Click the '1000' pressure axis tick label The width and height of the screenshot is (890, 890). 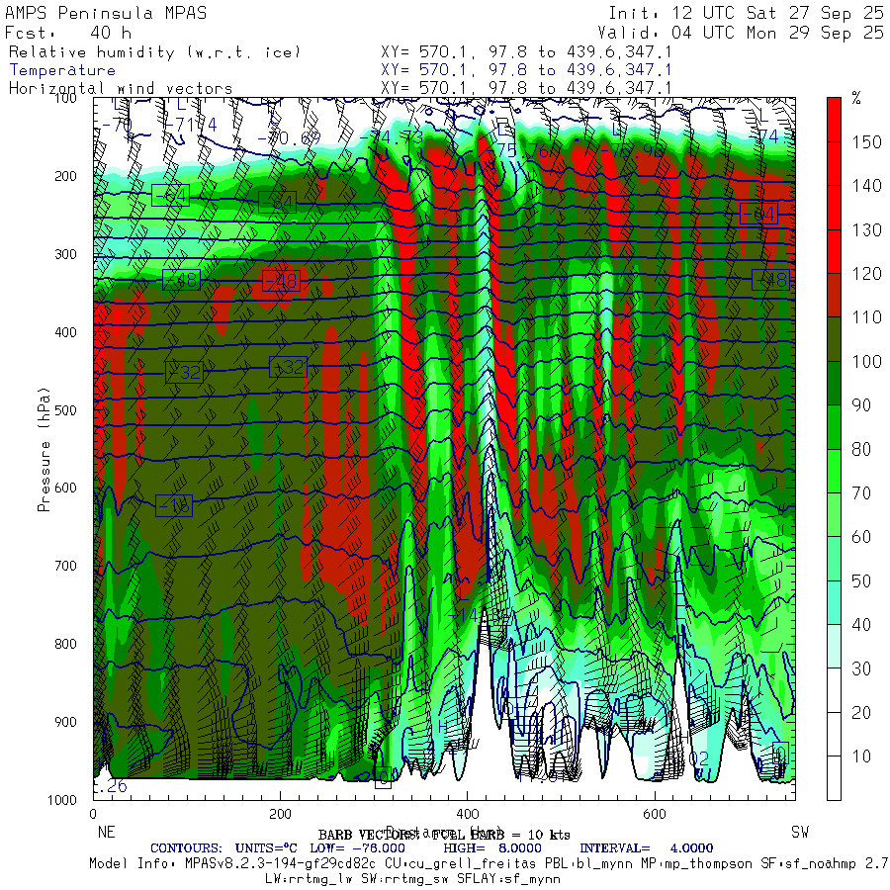62,800
